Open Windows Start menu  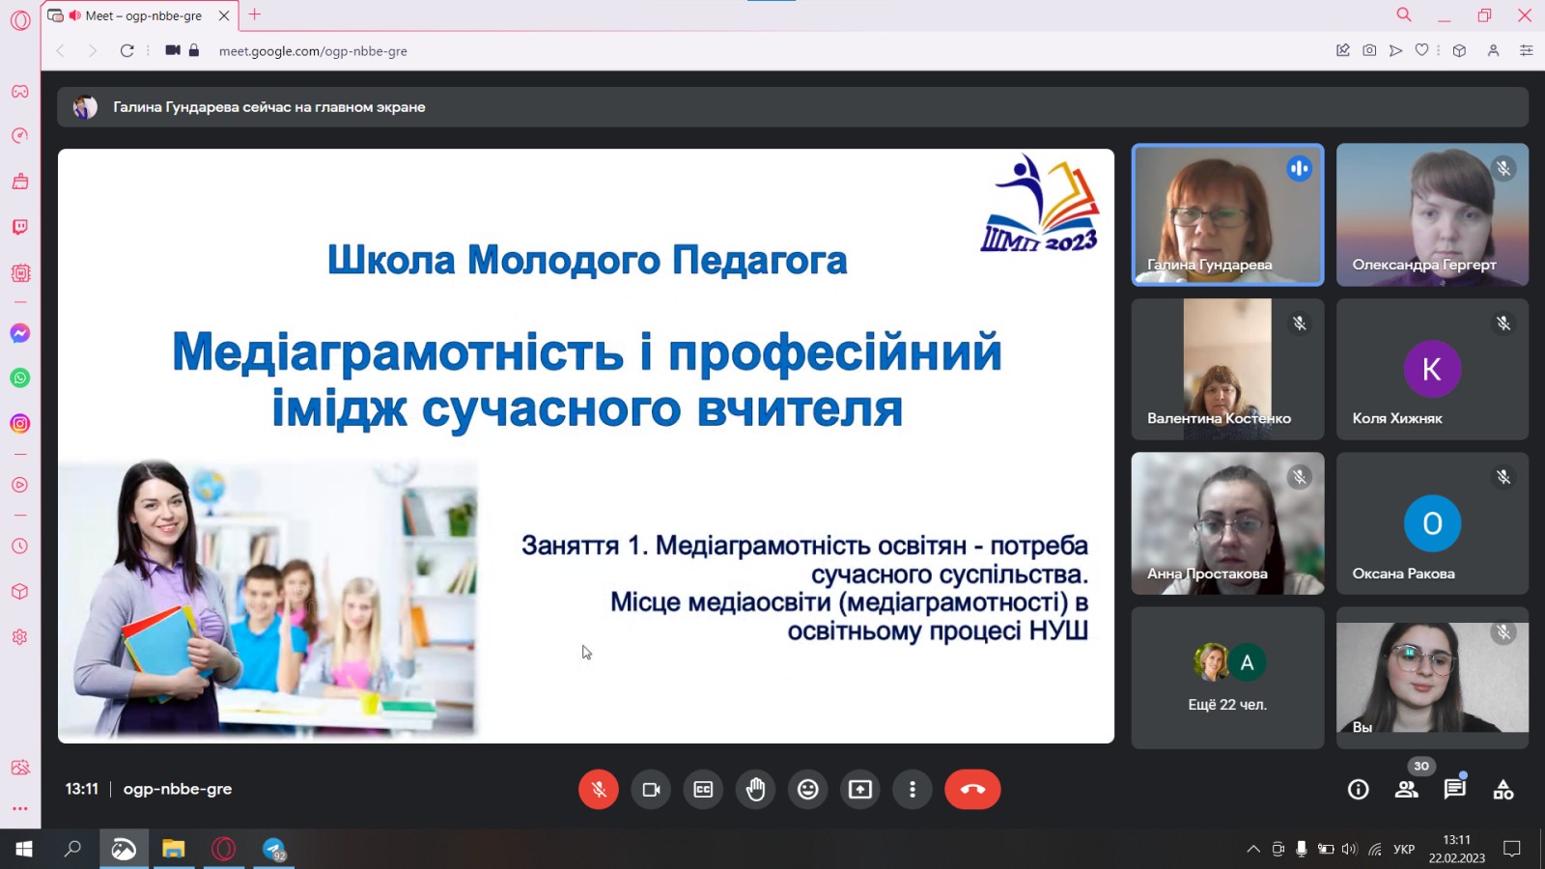pos(24,849)
